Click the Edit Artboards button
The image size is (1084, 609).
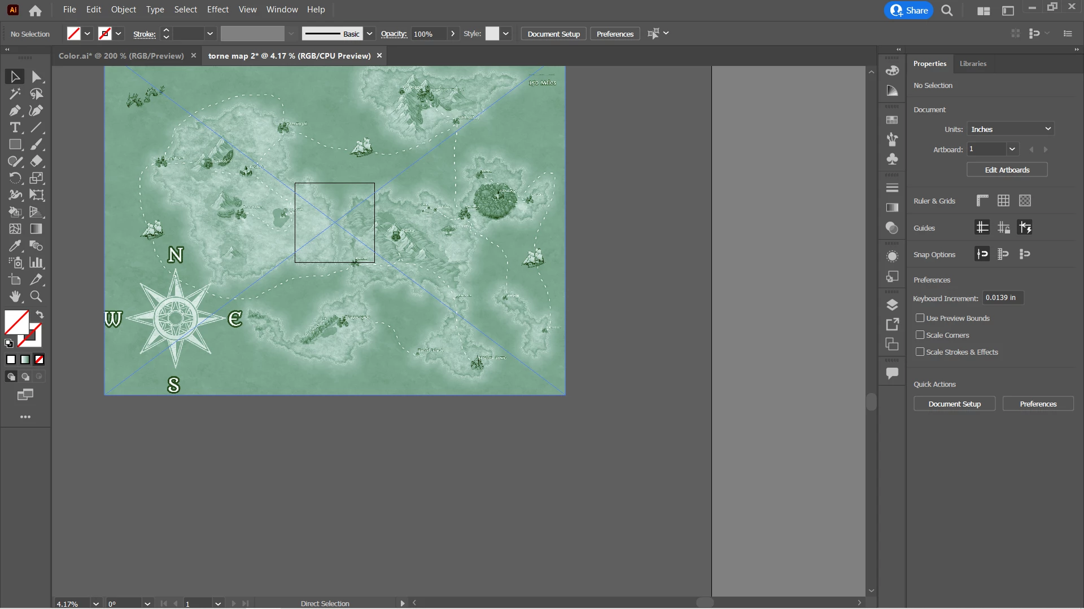coord(1007,170)
